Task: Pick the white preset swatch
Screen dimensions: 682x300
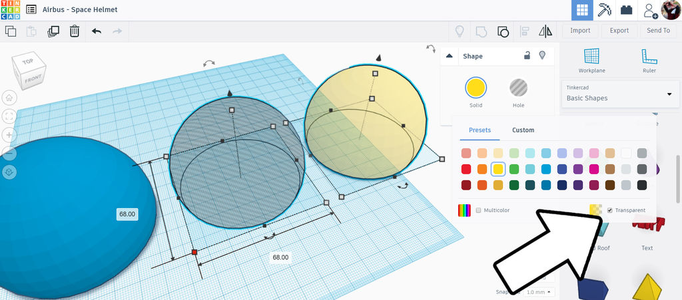Action: click(626, 153)
